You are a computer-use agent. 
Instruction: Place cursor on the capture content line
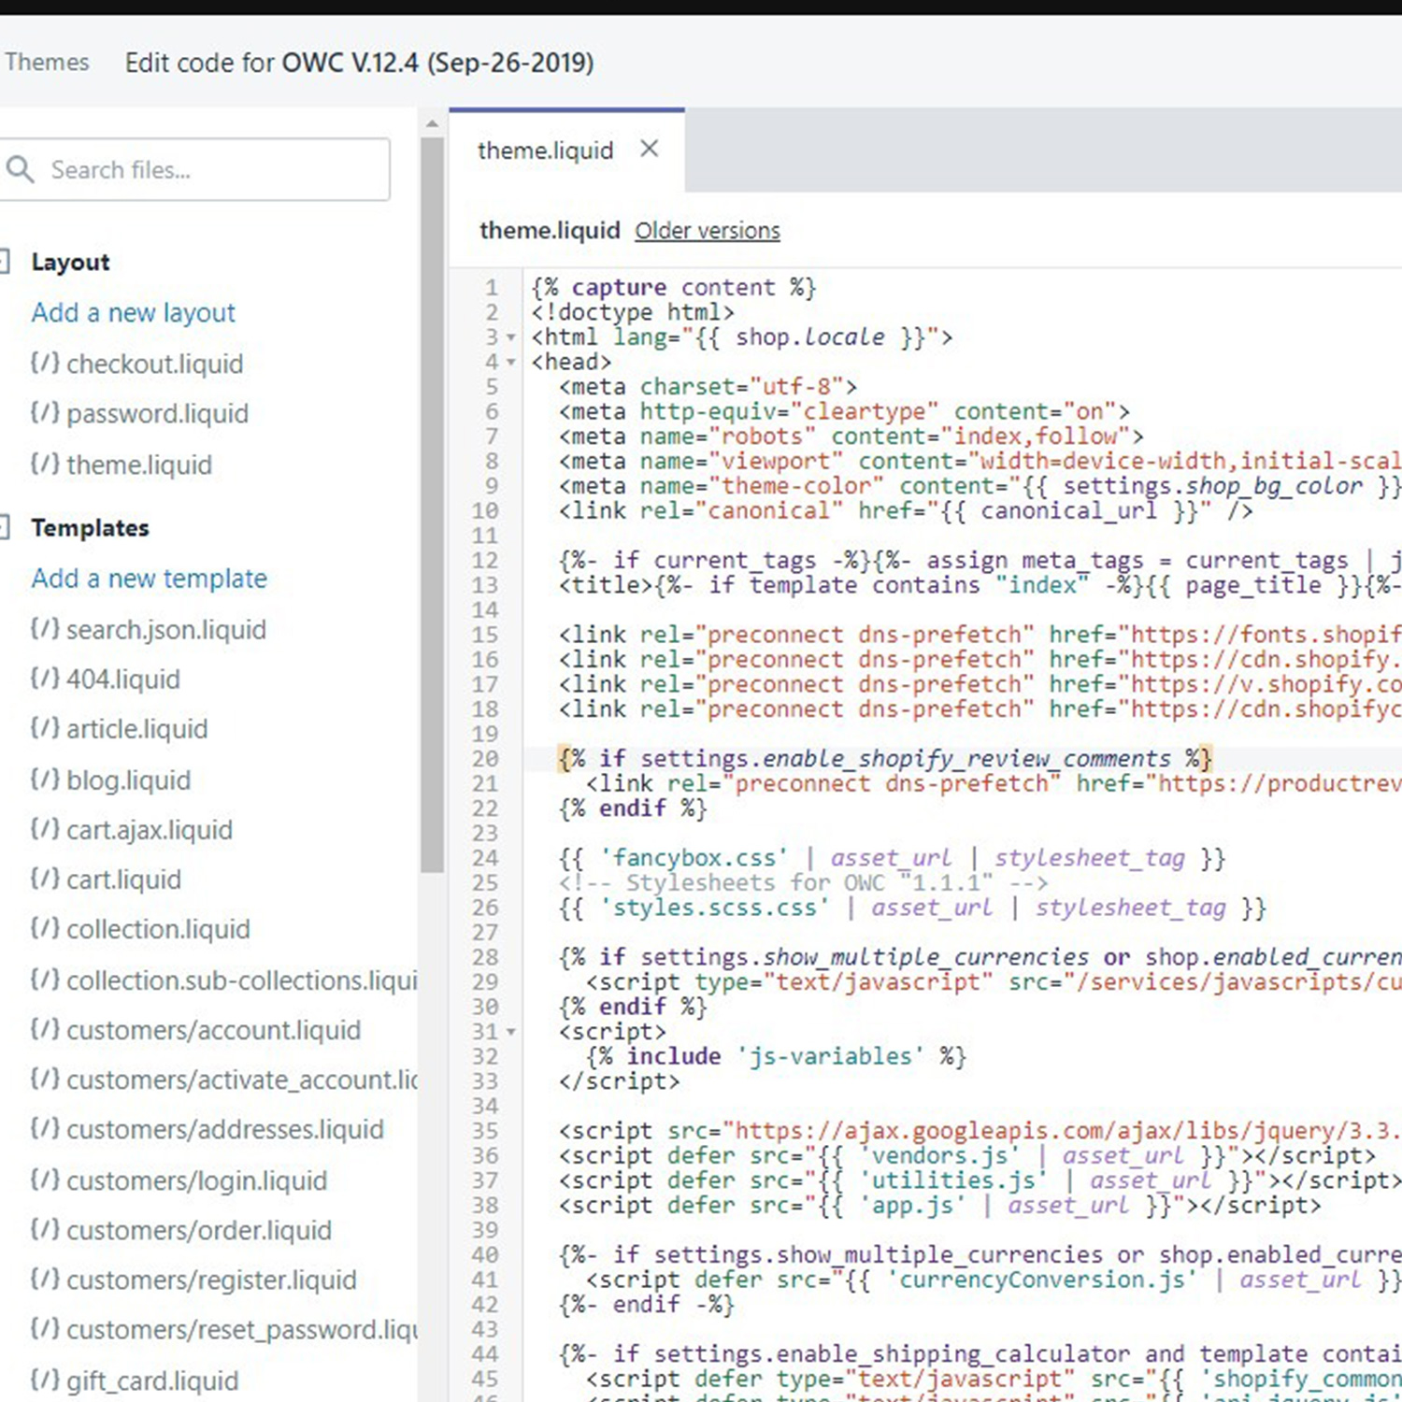coord(674,288)
